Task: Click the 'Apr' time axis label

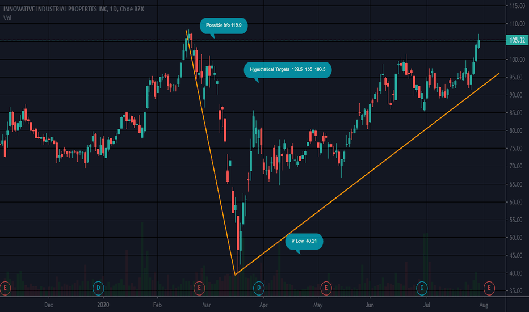Action: (263, 305)
